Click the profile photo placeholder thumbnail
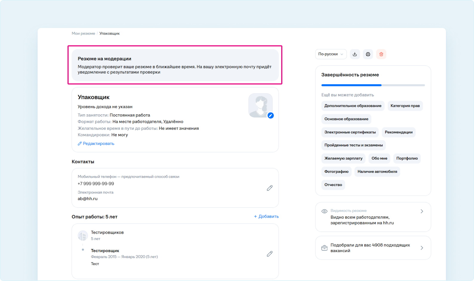The image size is (474, 281). [x=260, y=105]
